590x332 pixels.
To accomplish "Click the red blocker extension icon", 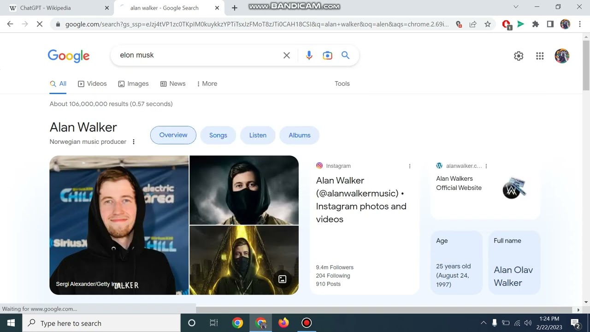I will [x=506, y=24].
